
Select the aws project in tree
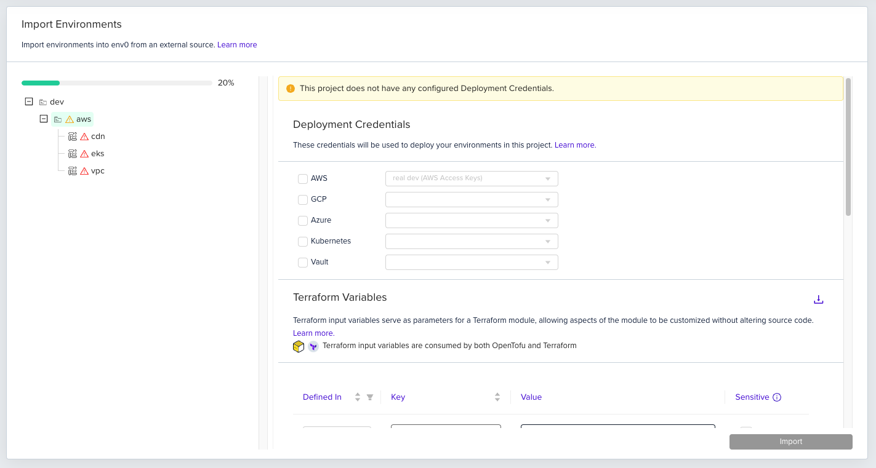[84, 119]
